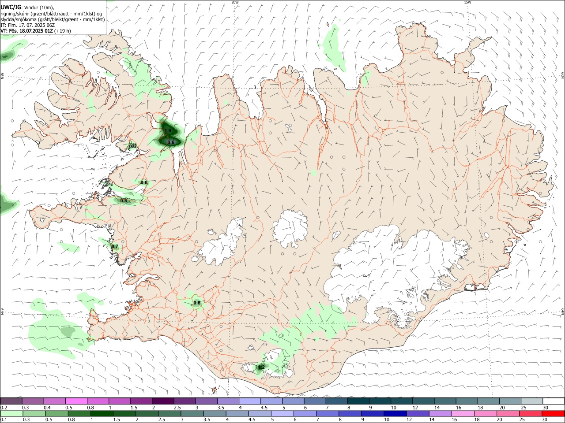The image size is (565, 423).
Task: Choose the 1.5 magenta-purple swatch in top row
Action: coord(141,401)
